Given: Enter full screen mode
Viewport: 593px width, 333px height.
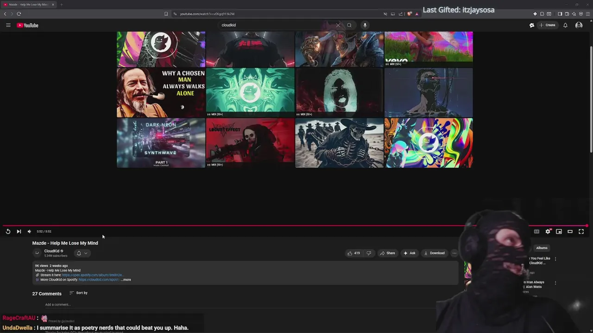Looking at the screenshot, I should (581, 231).
